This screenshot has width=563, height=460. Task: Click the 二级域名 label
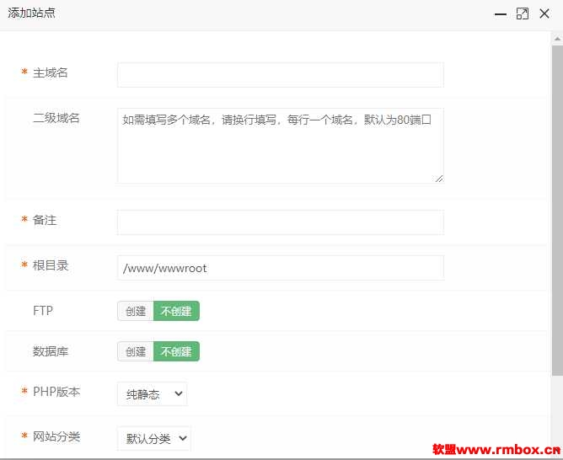[x=56, y=118]
